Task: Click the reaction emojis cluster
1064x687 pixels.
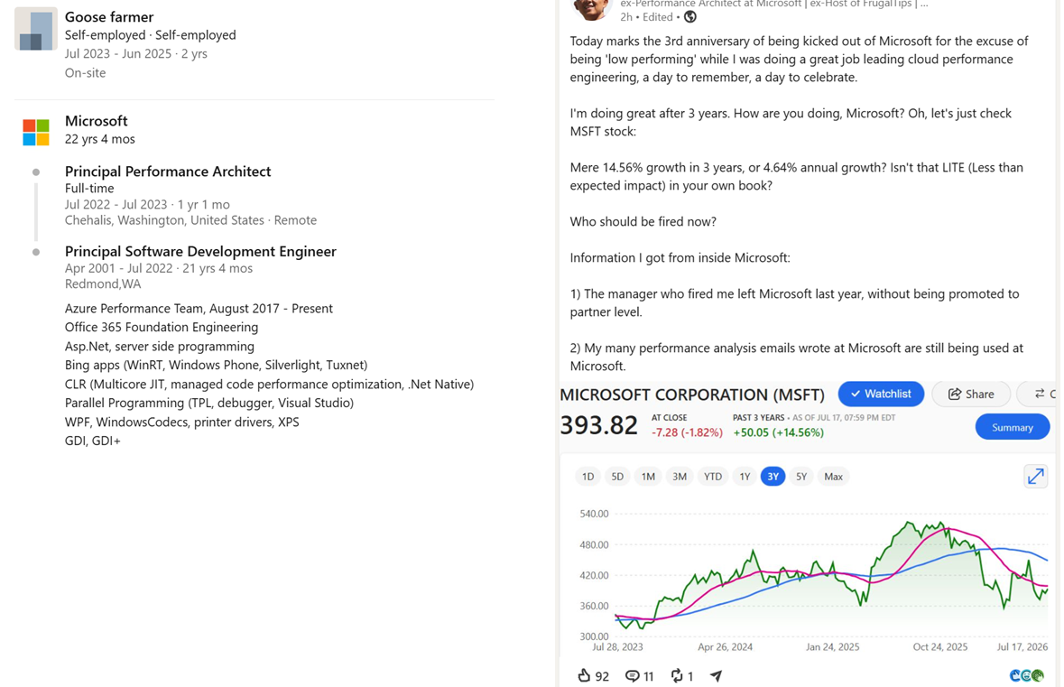Action: point(1027,675)
